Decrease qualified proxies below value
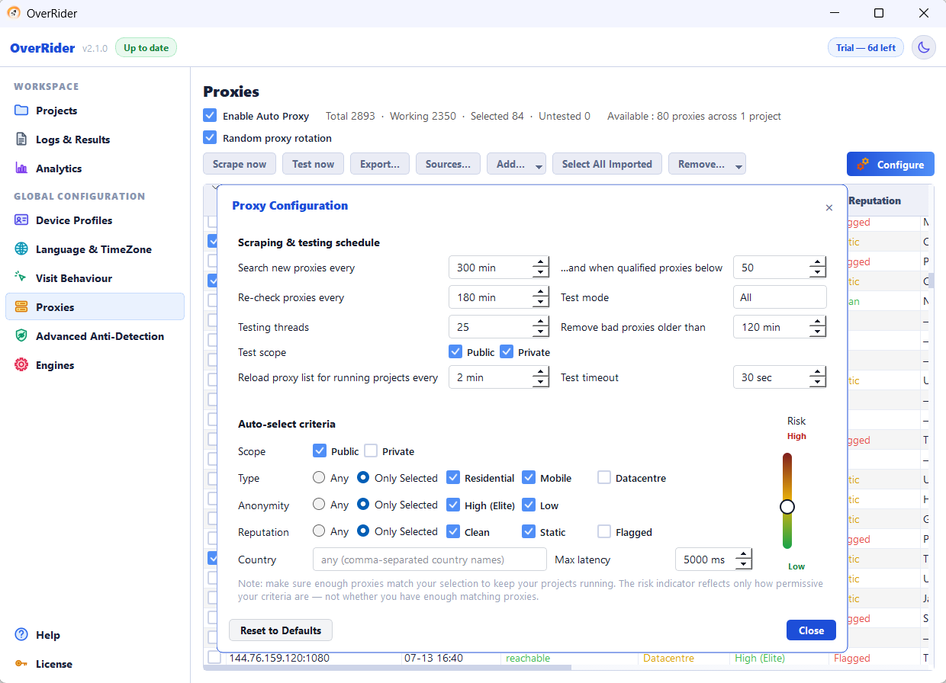Viewport: 946px width, 683px height. pyautogui.click(x=818, y=273)
